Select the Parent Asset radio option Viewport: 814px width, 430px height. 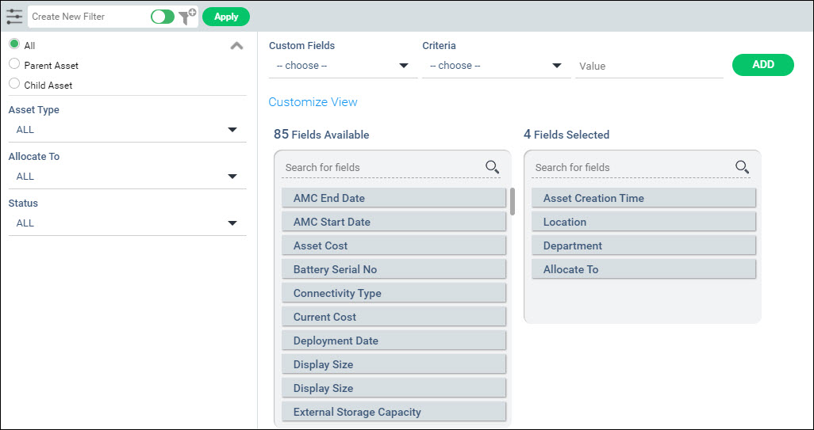coord(14,64)
